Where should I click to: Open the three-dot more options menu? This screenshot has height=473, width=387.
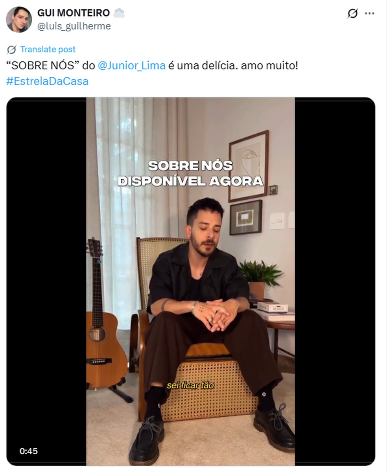coord(369,13)
